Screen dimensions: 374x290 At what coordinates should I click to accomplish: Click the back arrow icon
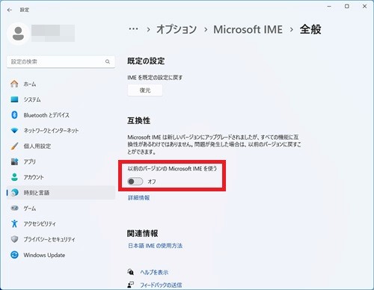pos(10,10)
